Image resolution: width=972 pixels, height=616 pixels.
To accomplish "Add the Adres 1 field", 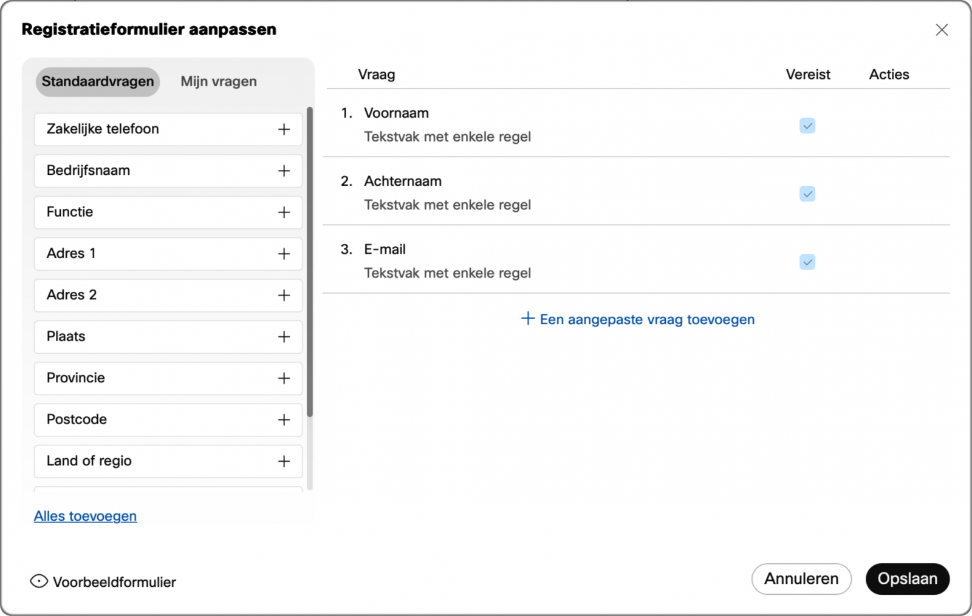I will coord(284,254).
